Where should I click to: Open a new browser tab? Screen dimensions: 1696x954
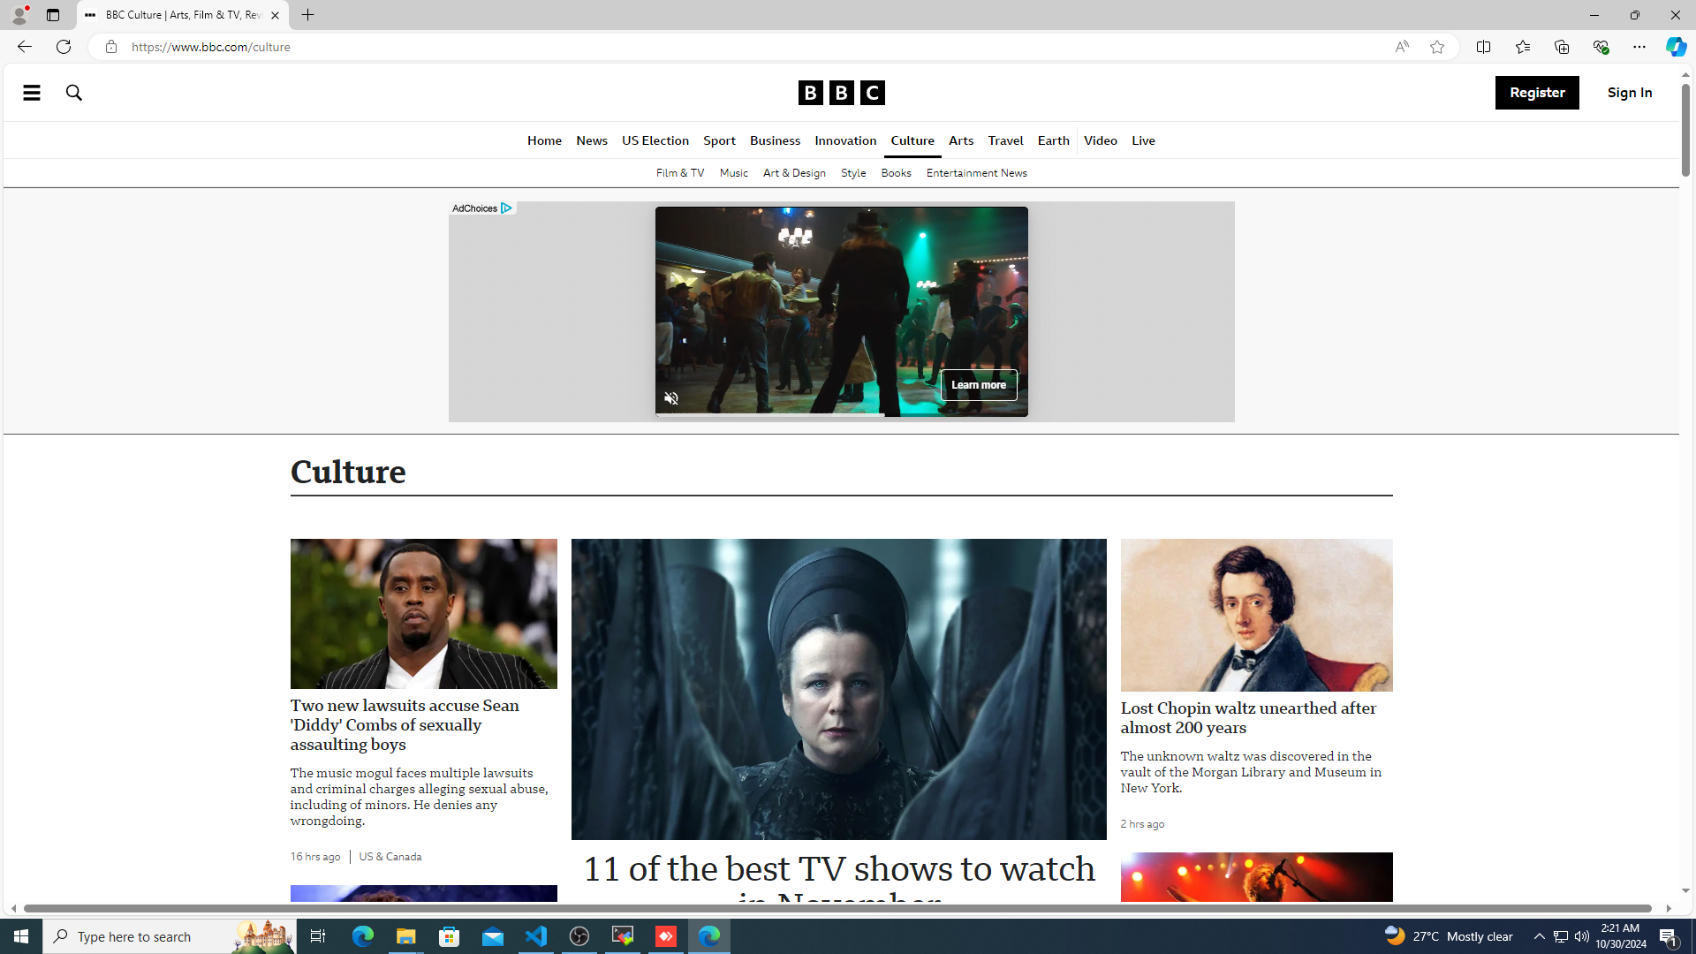(307, 15)
